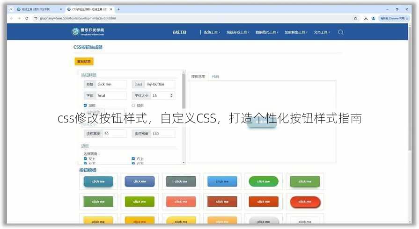The width and height of the screenshot is (419, 229).
Task: Switch to the 代码 tab
Action: point(215,76)
